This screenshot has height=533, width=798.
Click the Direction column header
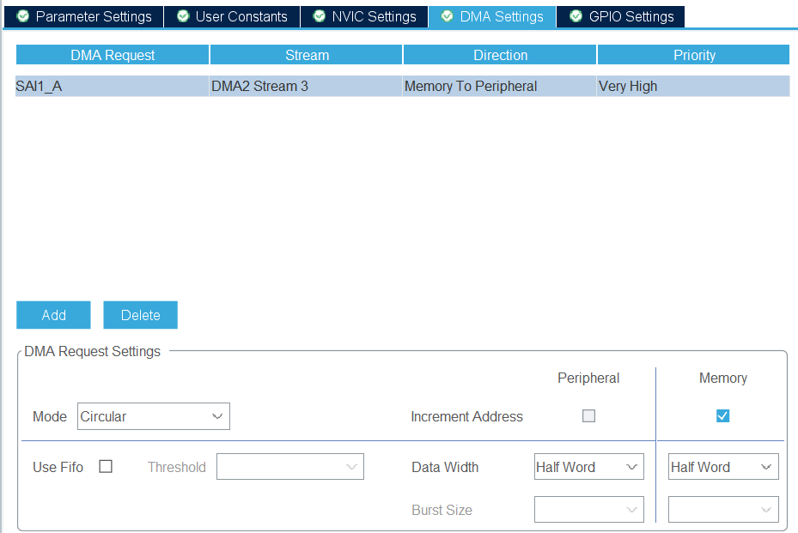500,55
